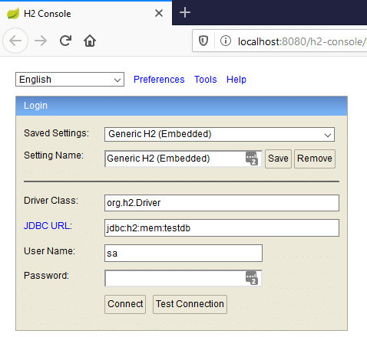Image resolution: width=367 pixels, height=337 pixels.
Task: Open a new browser tab
Action: pyautogui.click(x=185, y=12)
